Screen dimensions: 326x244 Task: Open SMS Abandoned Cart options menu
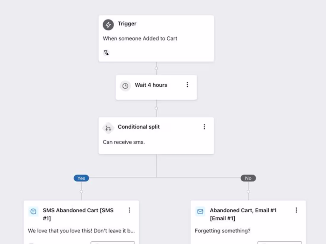click(x=129, y=210)
